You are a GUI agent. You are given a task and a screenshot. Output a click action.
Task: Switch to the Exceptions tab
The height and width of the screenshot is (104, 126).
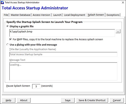113,15
